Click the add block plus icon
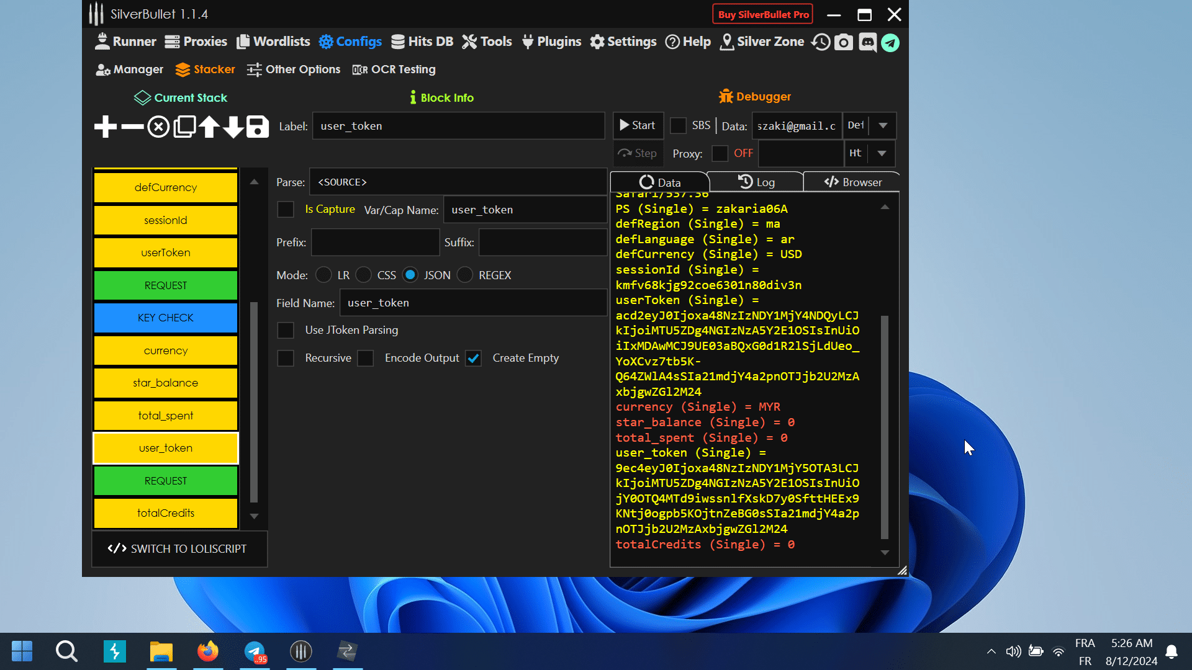 click(106, 127)
